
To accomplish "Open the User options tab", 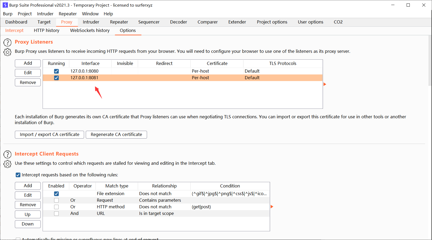I will [x=311, y=22].
